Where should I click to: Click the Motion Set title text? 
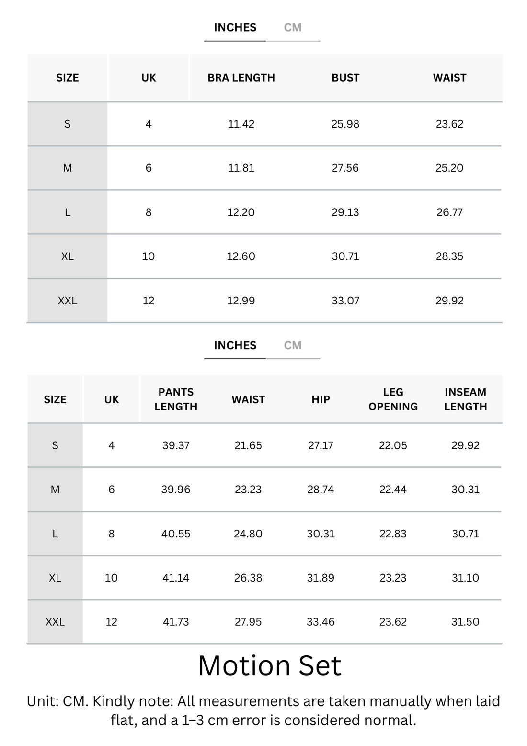tap(270, 665)
